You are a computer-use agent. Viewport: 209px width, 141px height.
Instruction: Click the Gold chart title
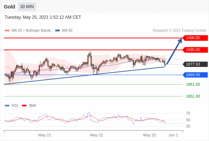click(10, 7)
